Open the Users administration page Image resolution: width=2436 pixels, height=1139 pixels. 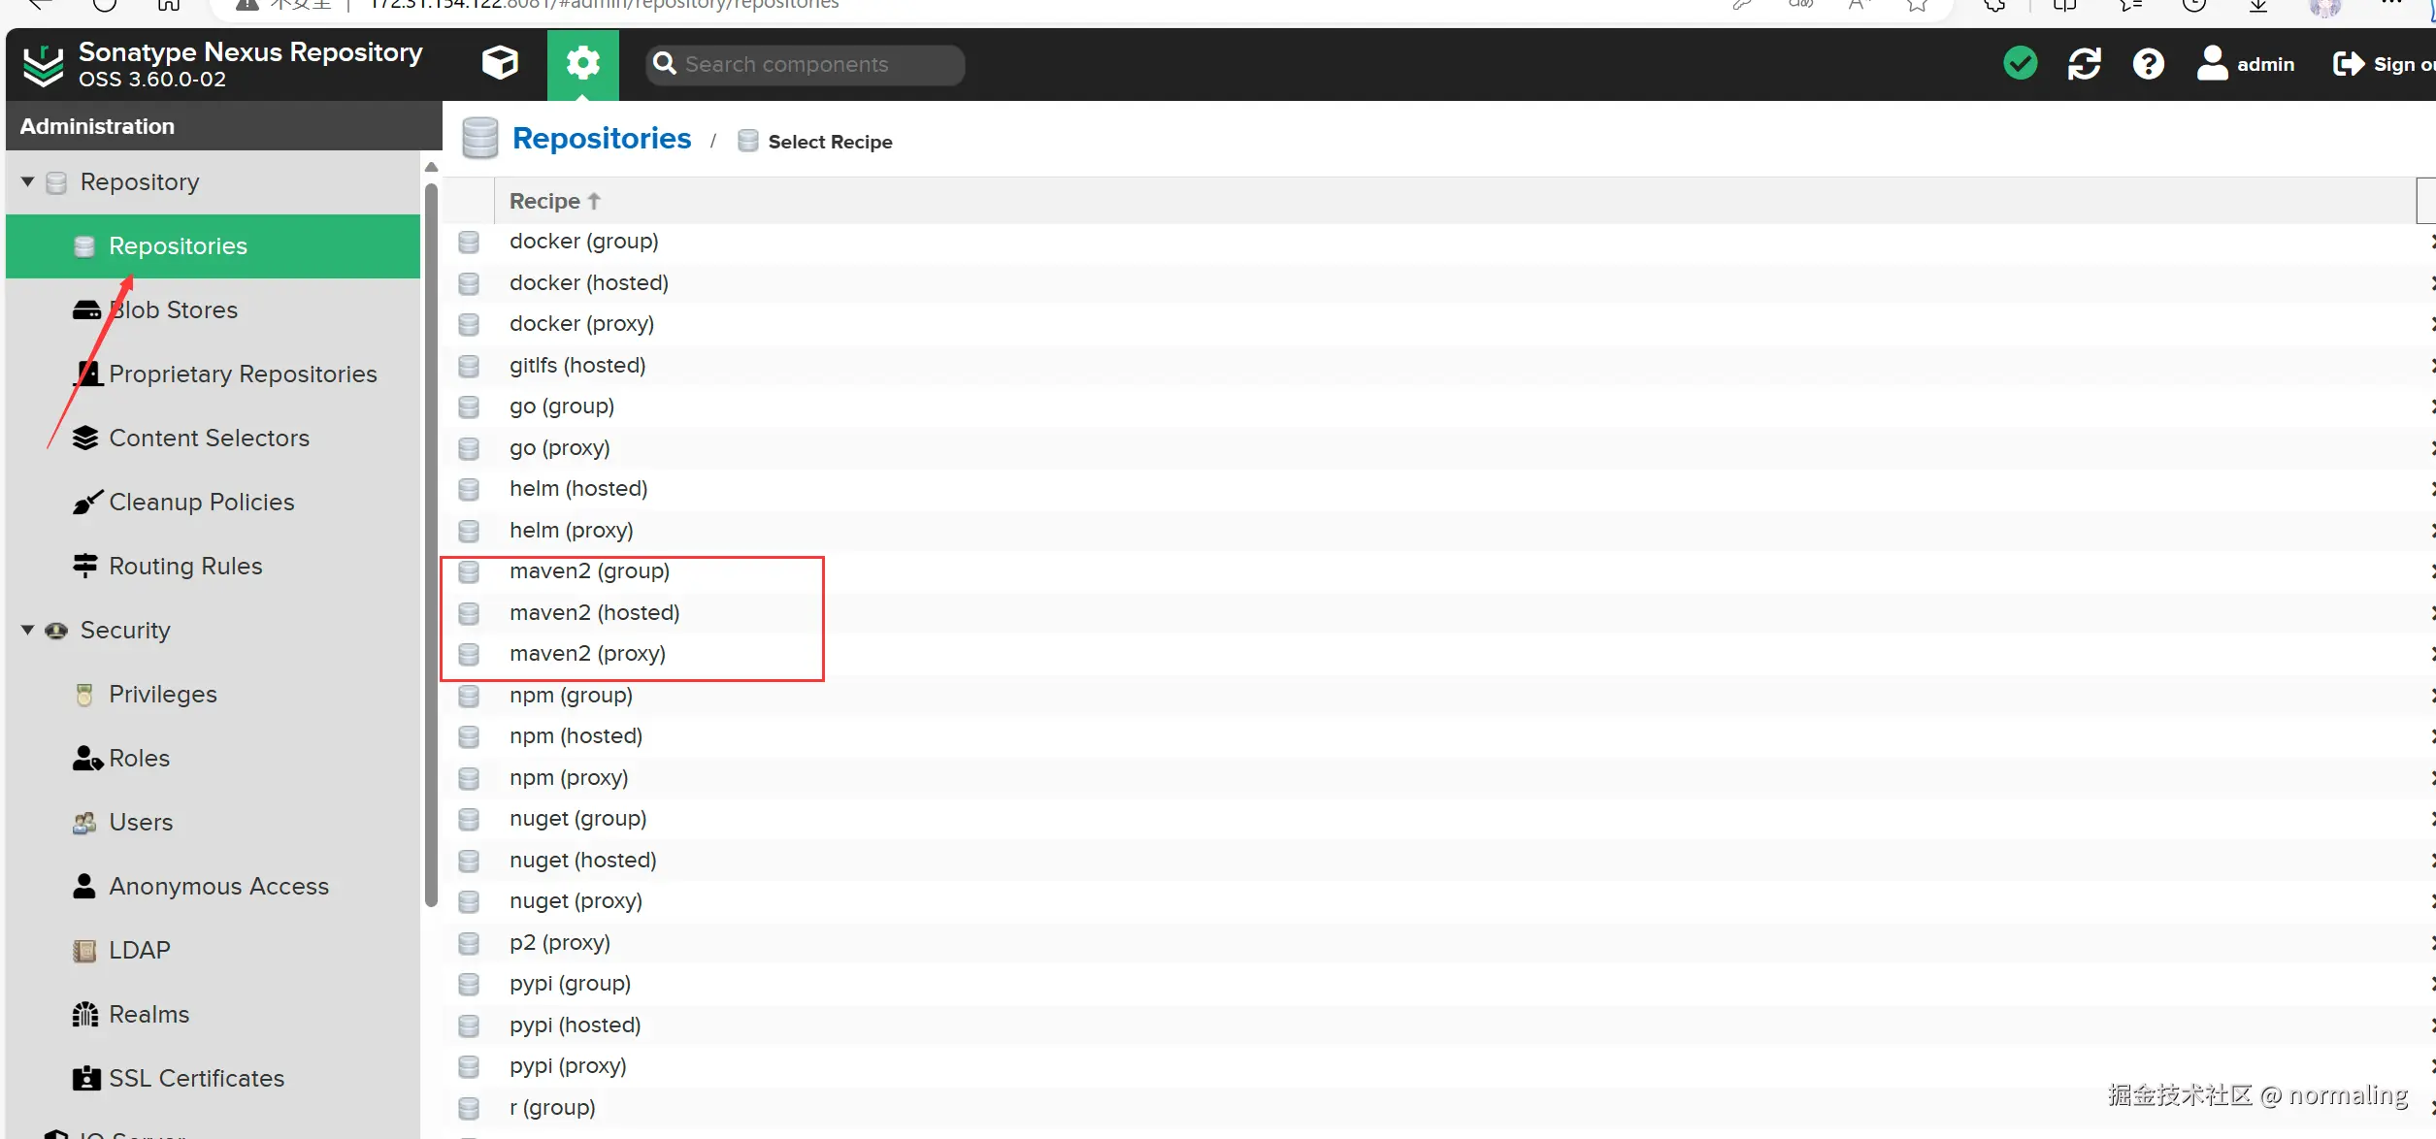pos(141,822)
